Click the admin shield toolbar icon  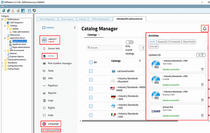coord(34,11)
